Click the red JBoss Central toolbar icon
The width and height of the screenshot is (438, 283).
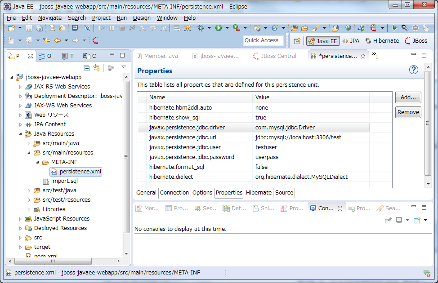(95, 40)
